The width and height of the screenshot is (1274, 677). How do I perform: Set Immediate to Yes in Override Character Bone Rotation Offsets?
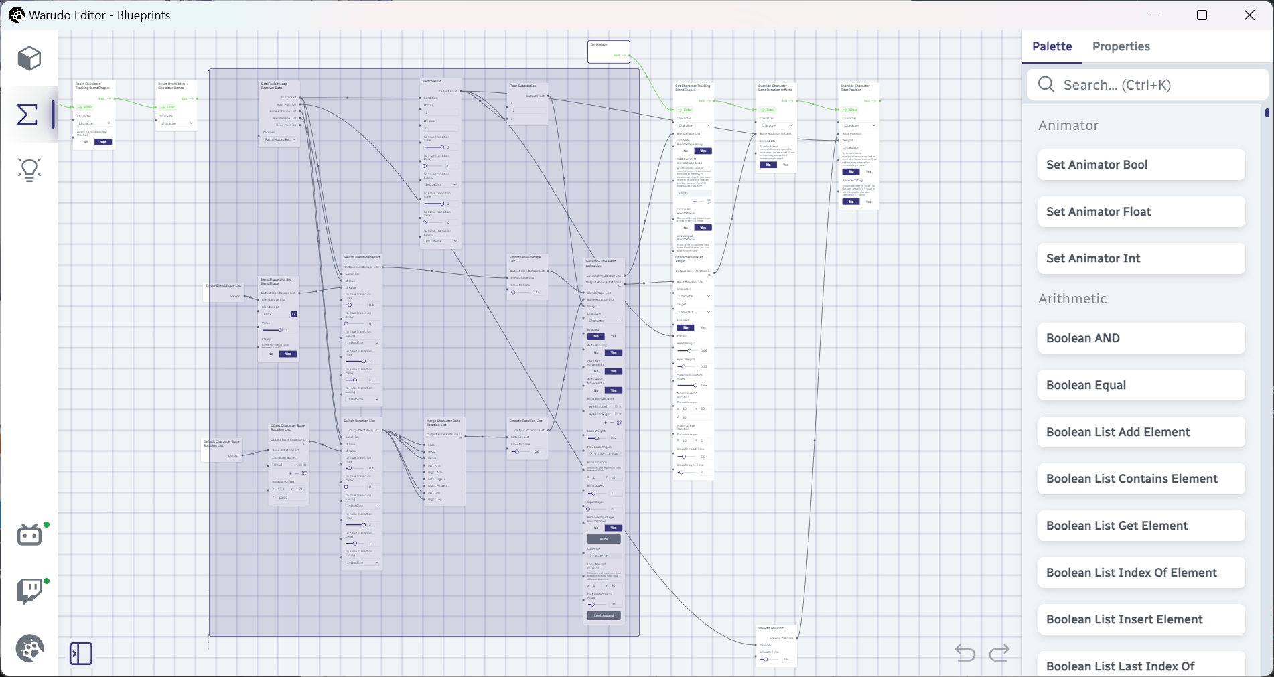pyautogui.click(x=786, y=165)
